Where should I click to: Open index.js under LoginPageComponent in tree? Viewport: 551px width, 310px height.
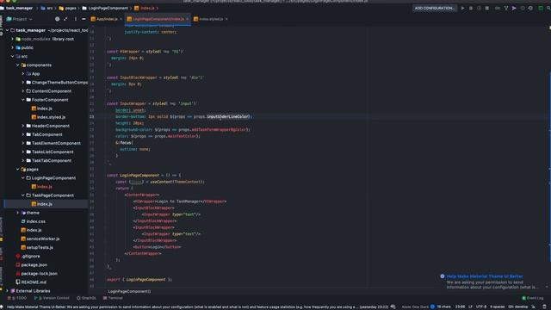coord(44,187)
